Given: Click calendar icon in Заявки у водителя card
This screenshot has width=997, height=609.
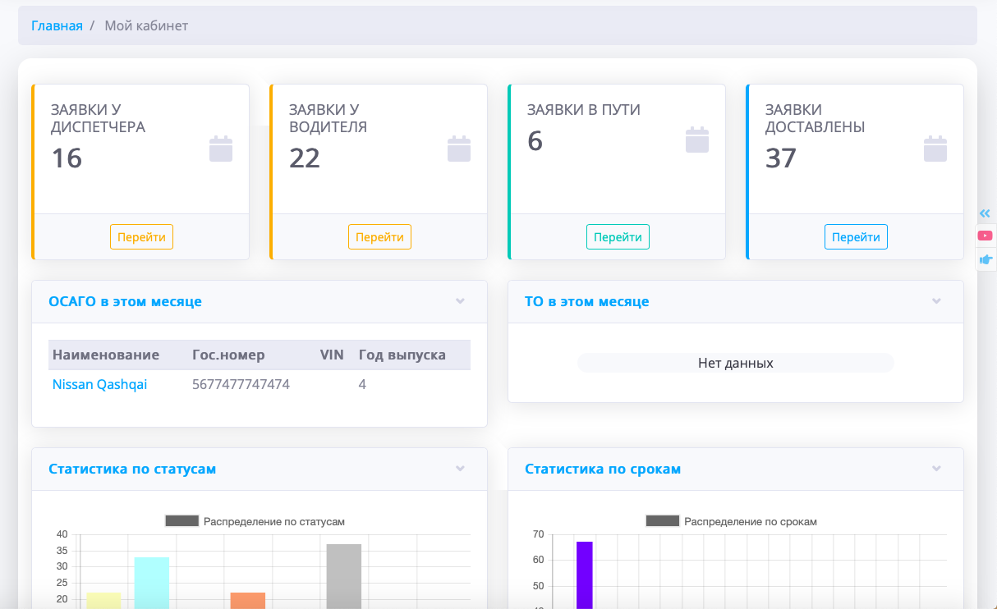Looking at the screenshot, I should (x=459, y=149).
